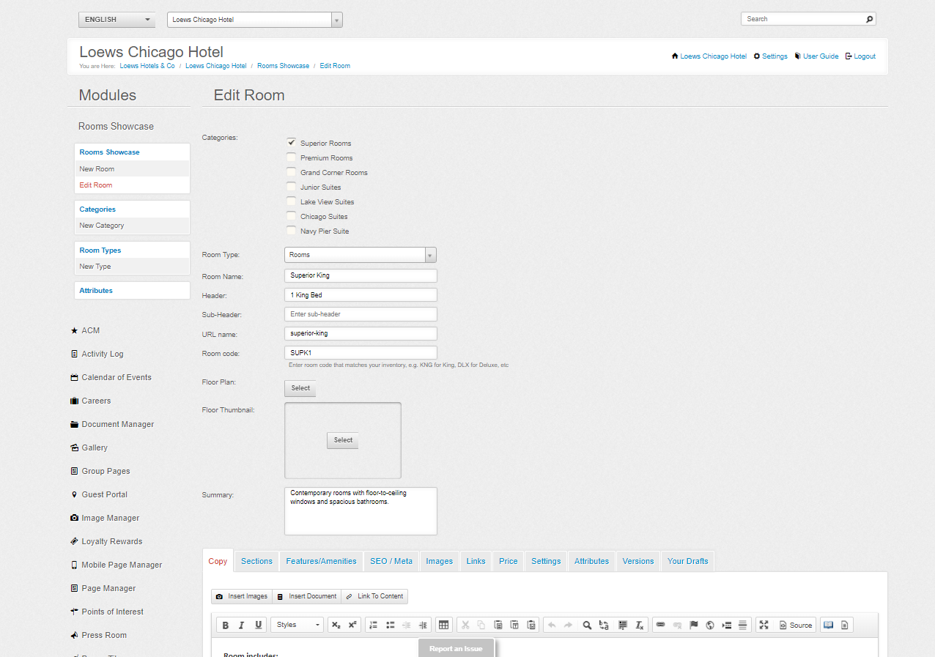Open the Image Manager module
935x657 pixels.
click(x=110, y=518)
